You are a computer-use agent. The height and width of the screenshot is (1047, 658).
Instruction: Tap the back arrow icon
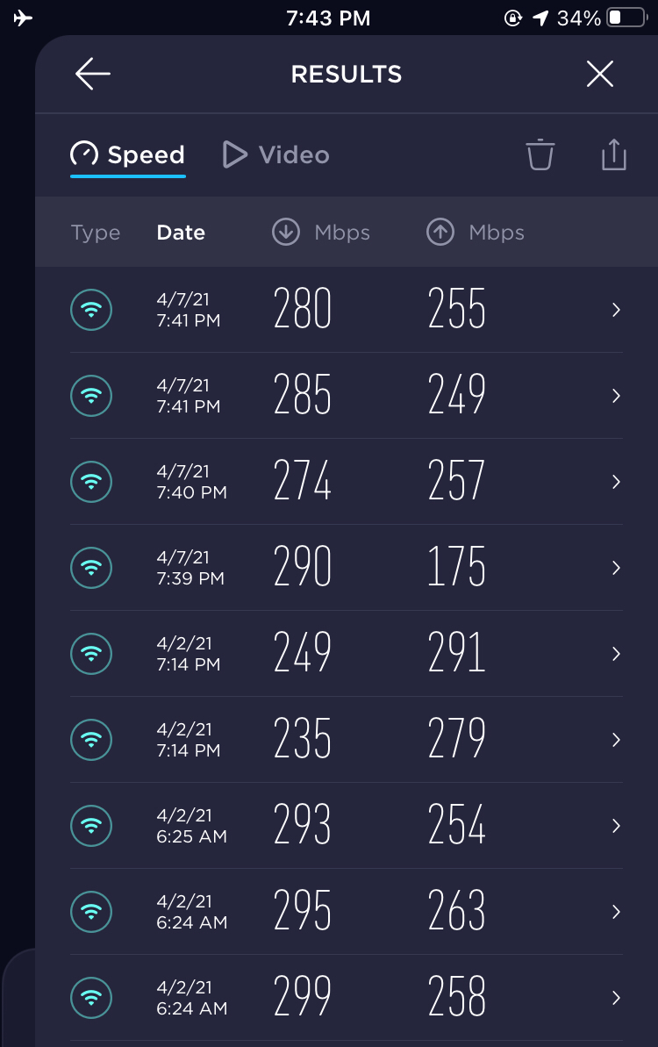92,75
